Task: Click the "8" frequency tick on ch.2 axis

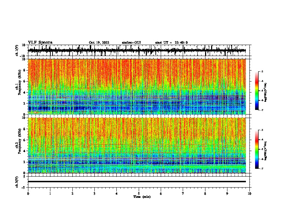Action: click(x=25, y=129)
